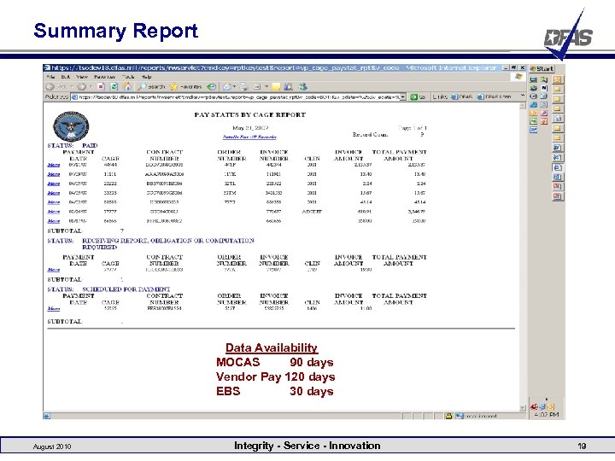
Task: Click the red Stop loading icon
Action: [x=101, y=86]
